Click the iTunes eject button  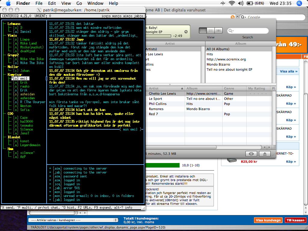pyautogui.click(x=265, y=154)
